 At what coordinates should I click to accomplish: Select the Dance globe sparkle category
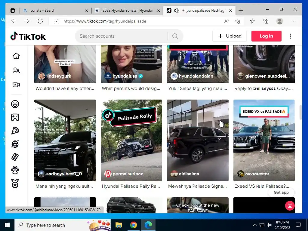(15, 144)
